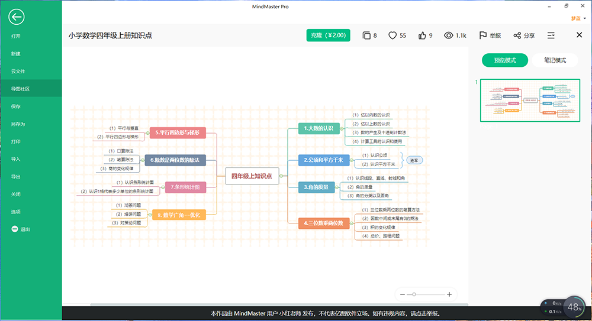Collapse the 2.公顷和平方千米 branch node
Screen dimensions: 592x321
[x=352, y=160]
